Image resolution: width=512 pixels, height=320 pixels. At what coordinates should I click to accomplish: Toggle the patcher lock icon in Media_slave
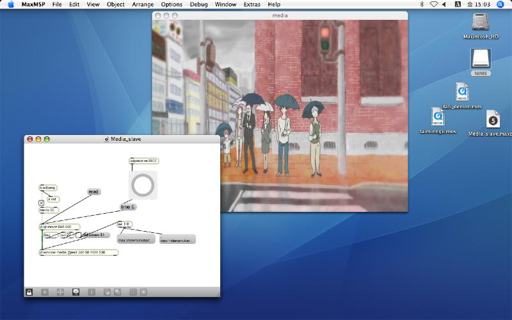(x=29, y=292)
